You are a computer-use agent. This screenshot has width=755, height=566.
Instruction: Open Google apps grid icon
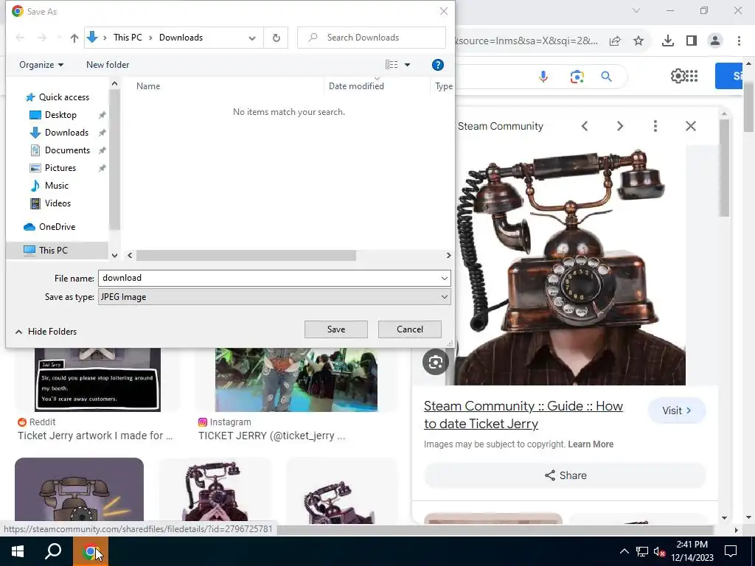pyautogui.click(x=692, y=76)
